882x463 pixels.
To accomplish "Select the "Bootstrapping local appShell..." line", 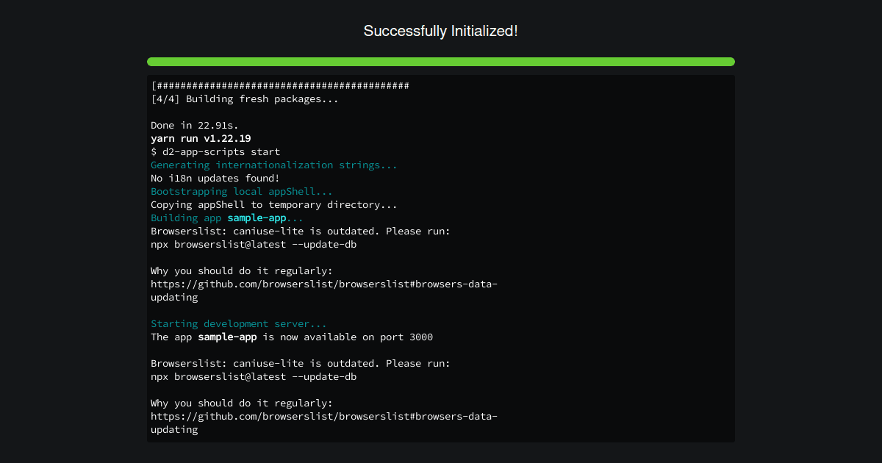I will tap(242, 191).
